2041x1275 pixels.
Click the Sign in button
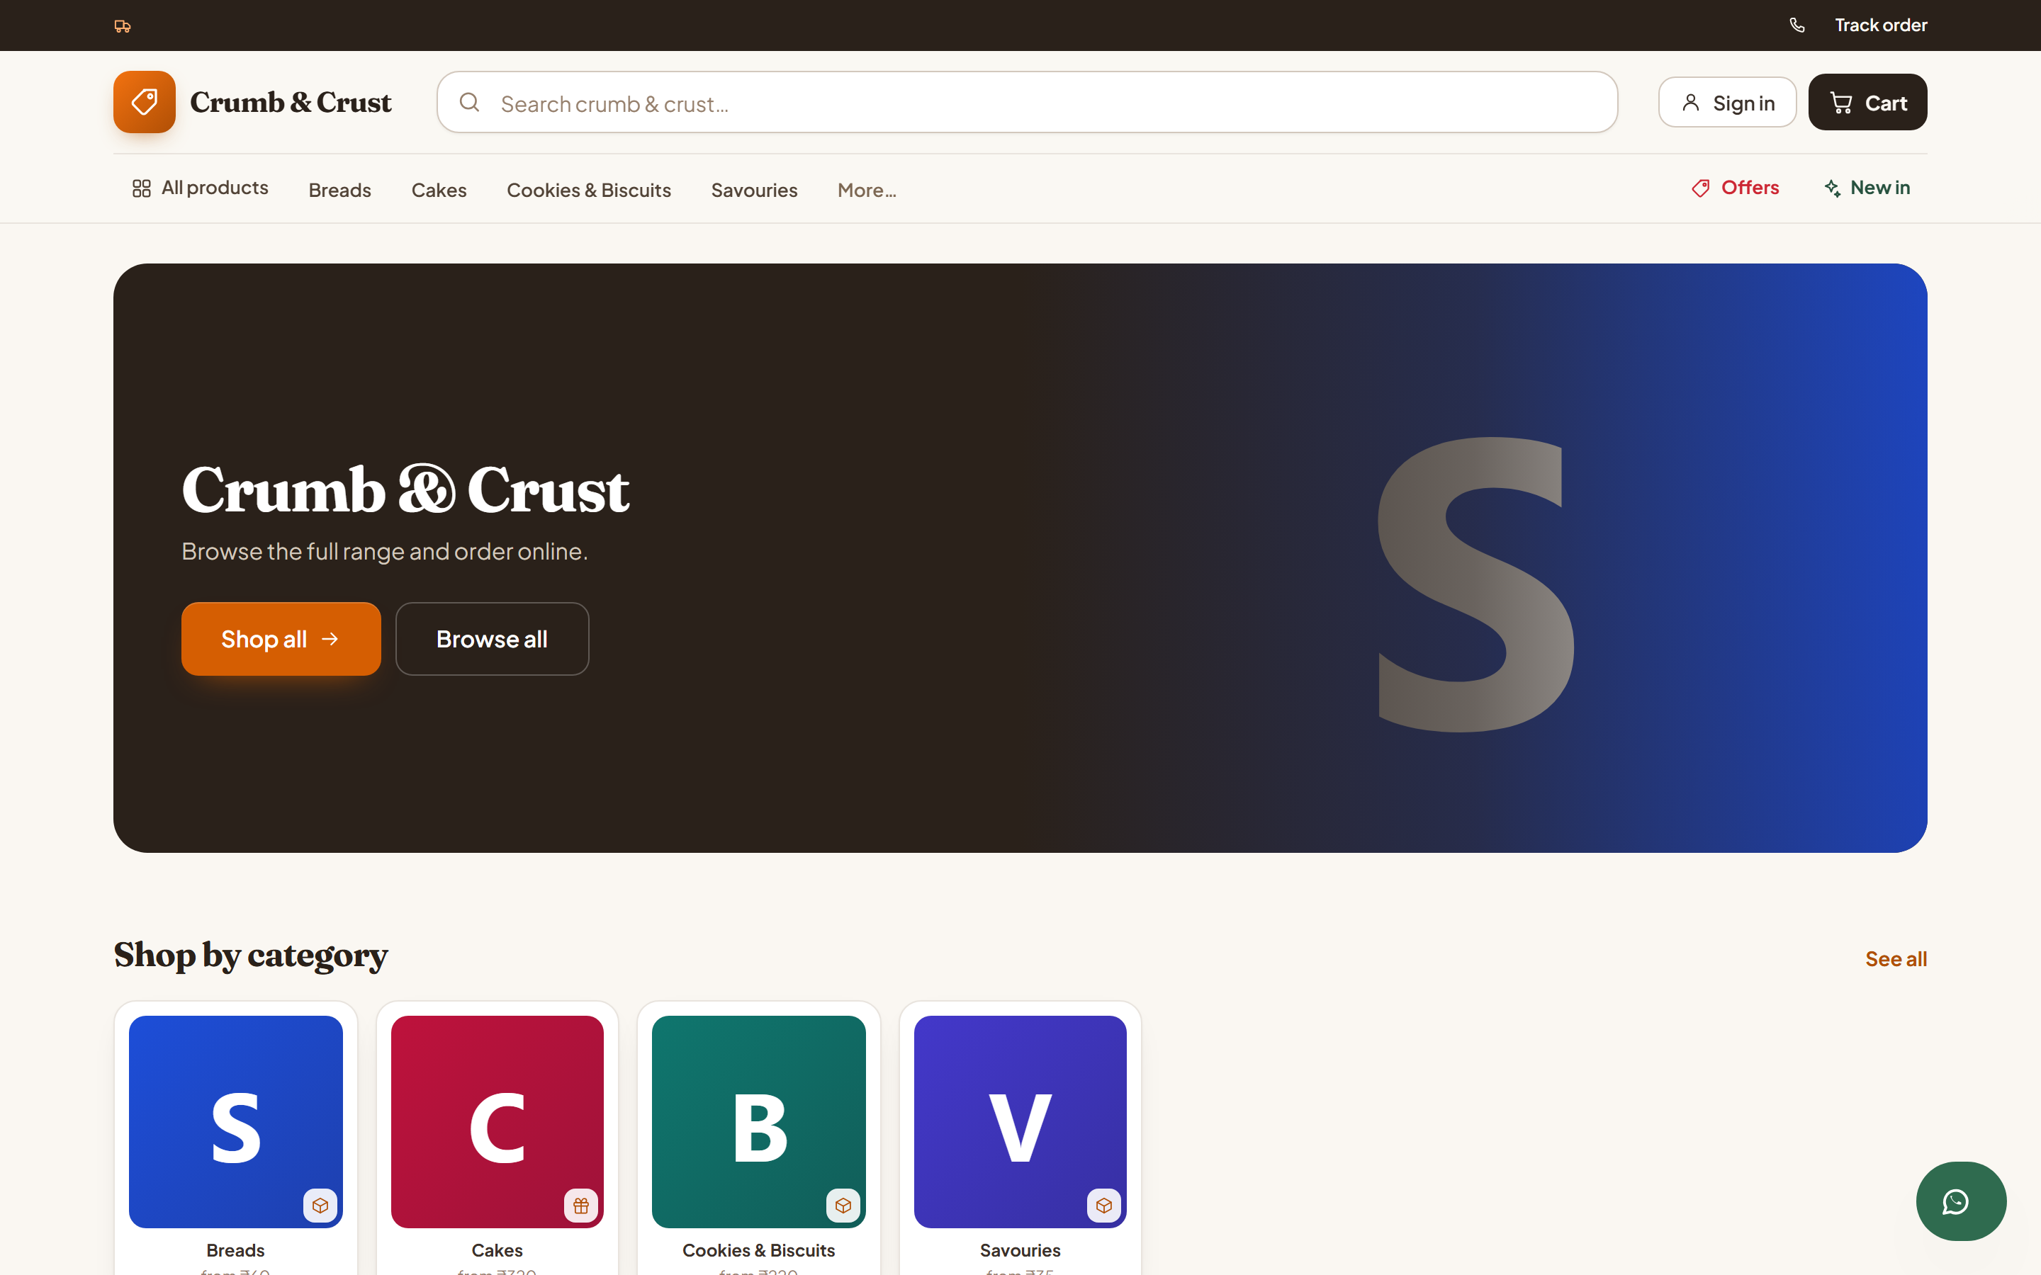click(1727, 102)
